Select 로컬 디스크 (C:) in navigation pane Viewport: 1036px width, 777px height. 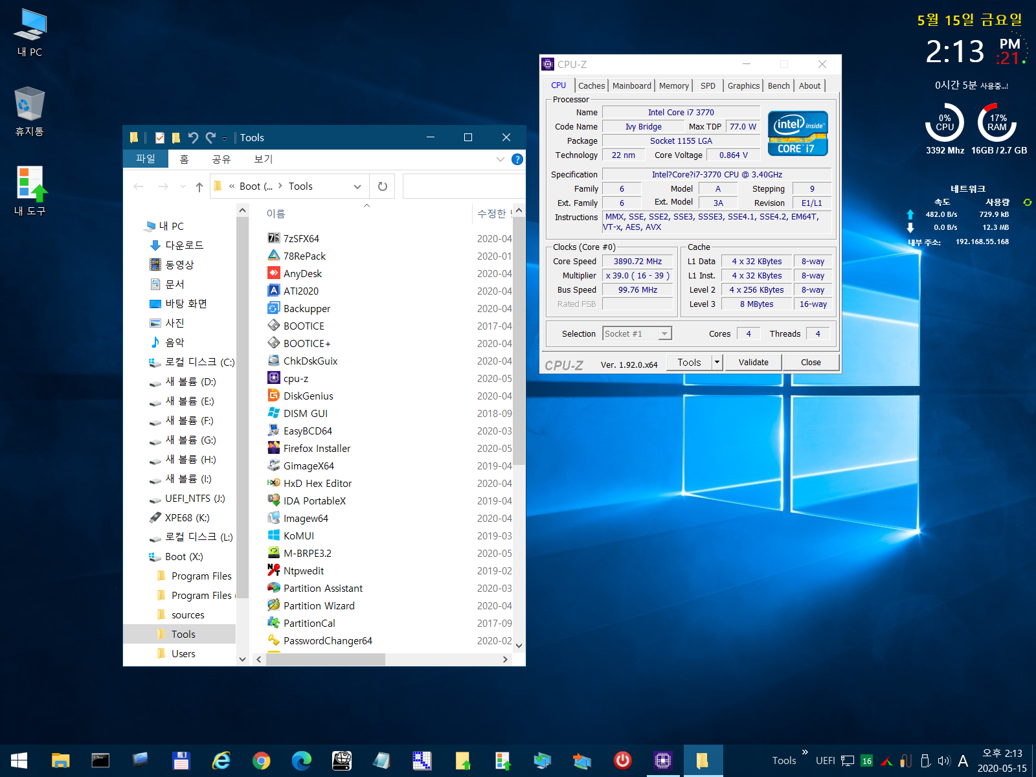[x=192, y=362]
